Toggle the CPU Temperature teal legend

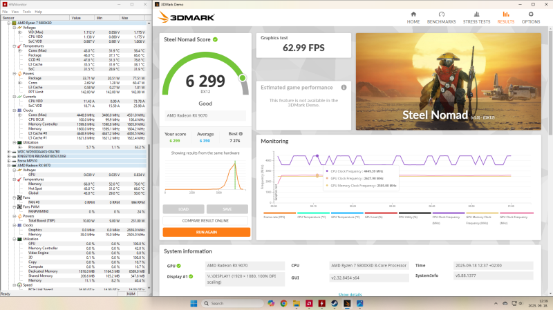pyautogui.click(x=313, y=215)
